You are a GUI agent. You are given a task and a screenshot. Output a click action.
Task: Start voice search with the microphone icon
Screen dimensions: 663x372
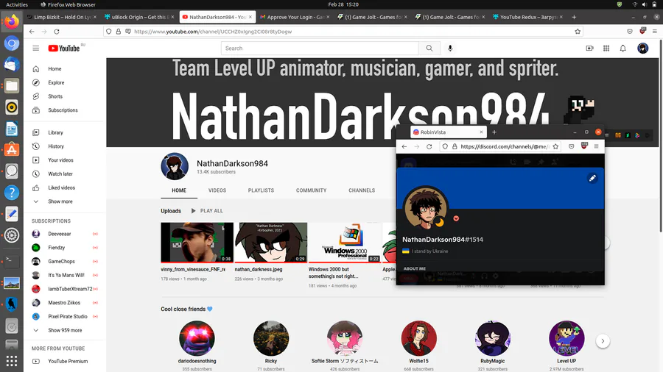coord(450,48)
